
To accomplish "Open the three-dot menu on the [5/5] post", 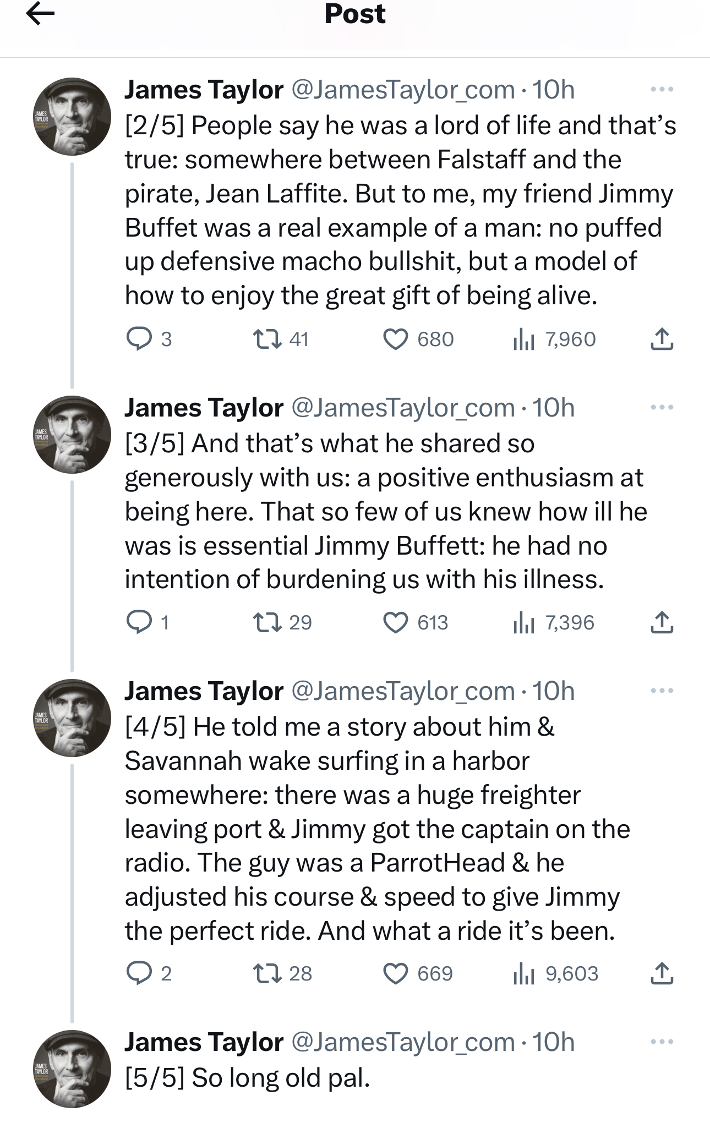I will click(x=662, y=1042).
